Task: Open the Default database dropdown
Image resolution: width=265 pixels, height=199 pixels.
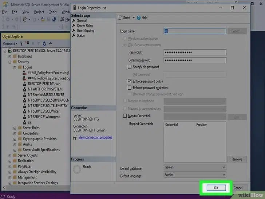Action: [x=224, y=167]
